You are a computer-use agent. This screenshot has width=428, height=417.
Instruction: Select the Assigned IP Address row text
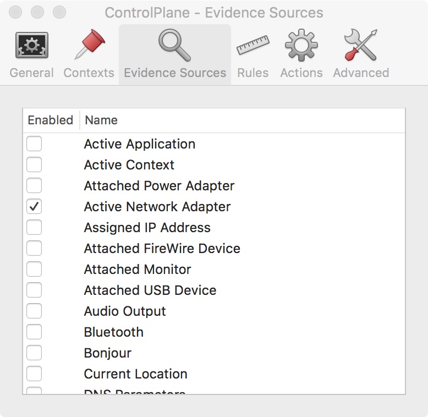147,228
